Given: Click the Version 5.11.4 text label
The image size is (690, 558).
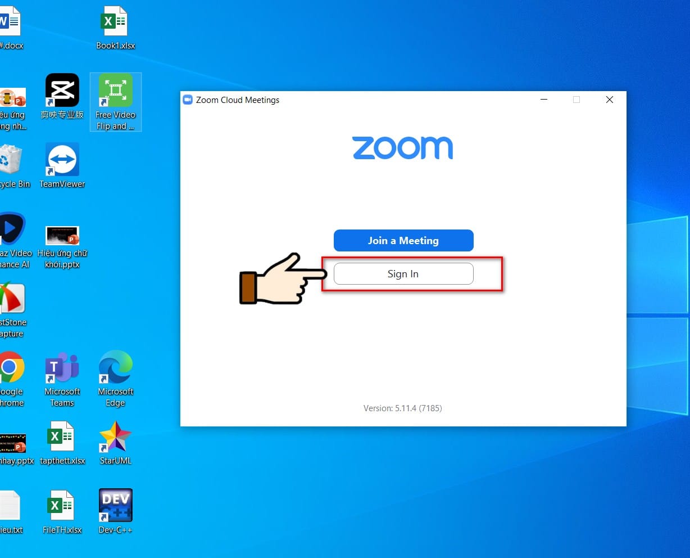Looking at the screenshot, I should click(403, 408).
